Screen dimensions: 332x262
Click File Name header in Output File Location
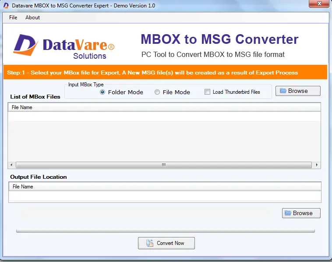point(165,186)
